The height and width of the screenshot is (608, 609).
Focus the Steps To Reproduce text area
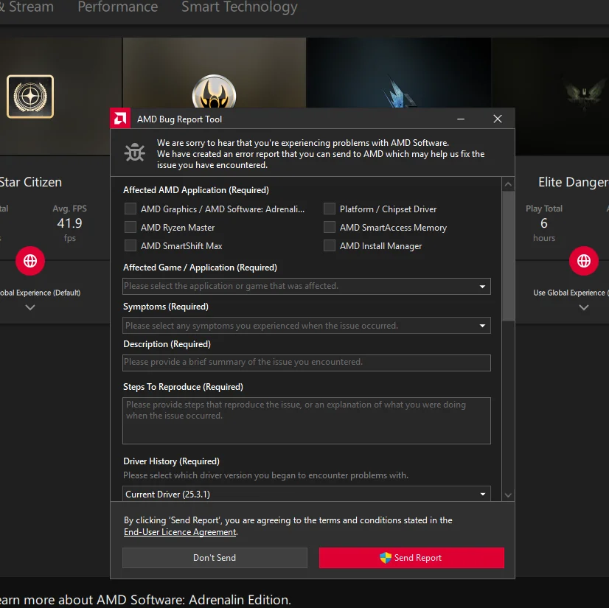tap(307, 421)
